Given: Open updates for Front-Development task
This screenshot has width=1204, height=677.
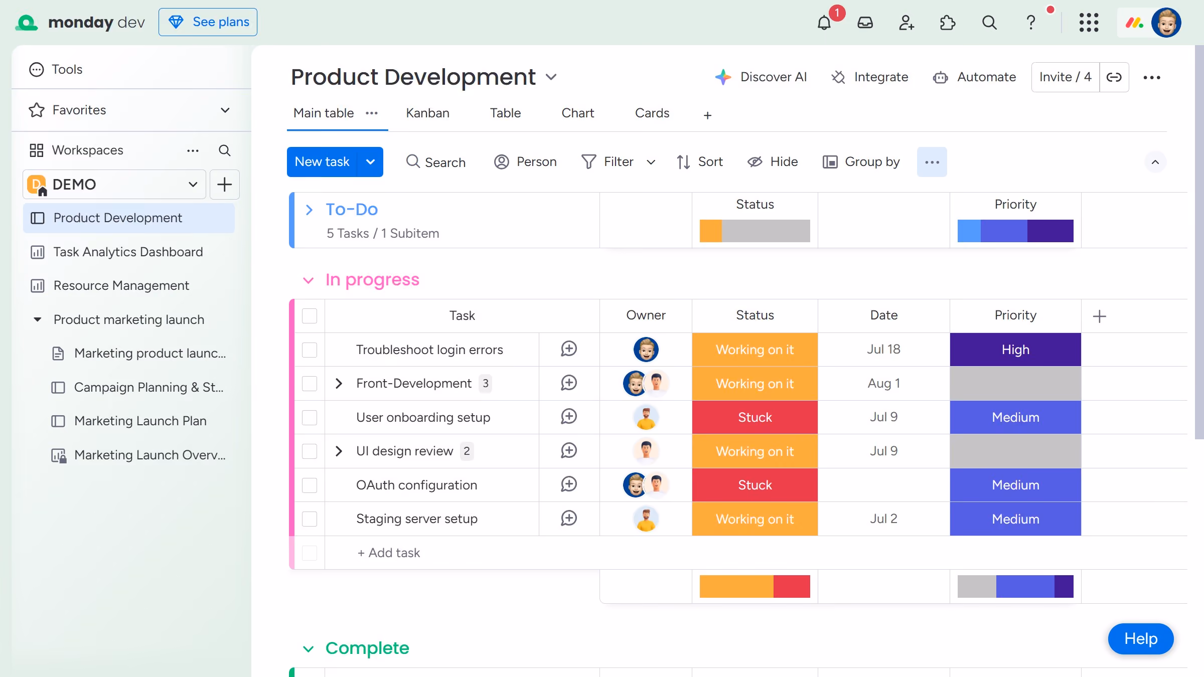Looking at the screenshot, I should (569, 383).
